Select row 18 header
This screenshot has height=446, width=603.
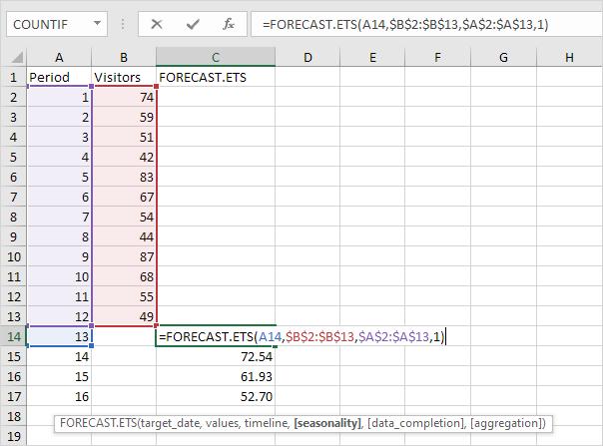(13, 416)
